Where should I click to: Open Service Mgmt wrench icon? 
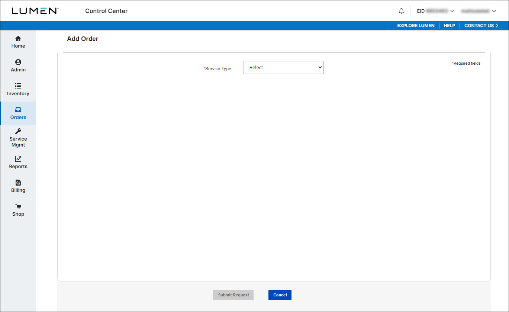point(18,131)
